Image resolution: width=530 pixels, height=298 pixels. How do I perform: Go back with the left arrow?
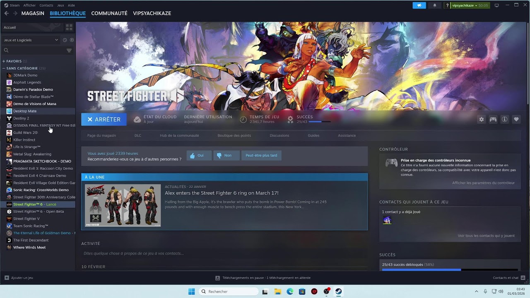click(x=6, y=13)
